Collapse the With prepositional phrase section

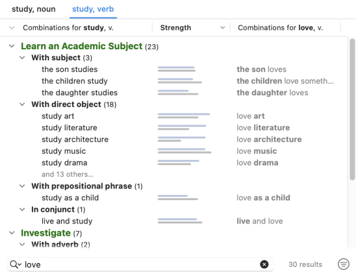click(22, 186)
